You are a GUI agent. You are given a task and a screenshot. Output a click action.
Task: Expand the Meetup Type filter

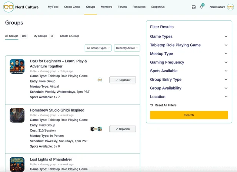pyautogui.click(x=188, y=54)
